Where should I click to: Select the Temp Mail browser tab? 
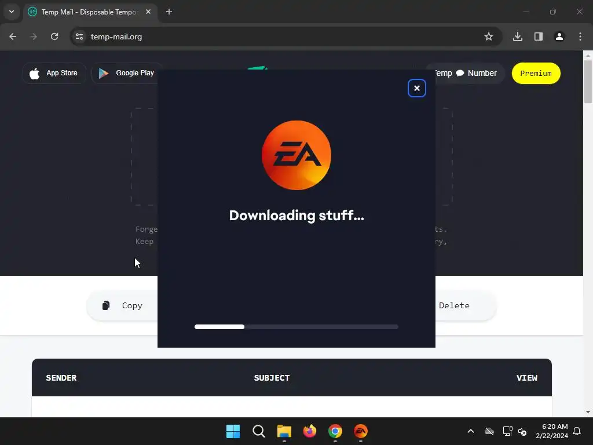pos(91,12)
